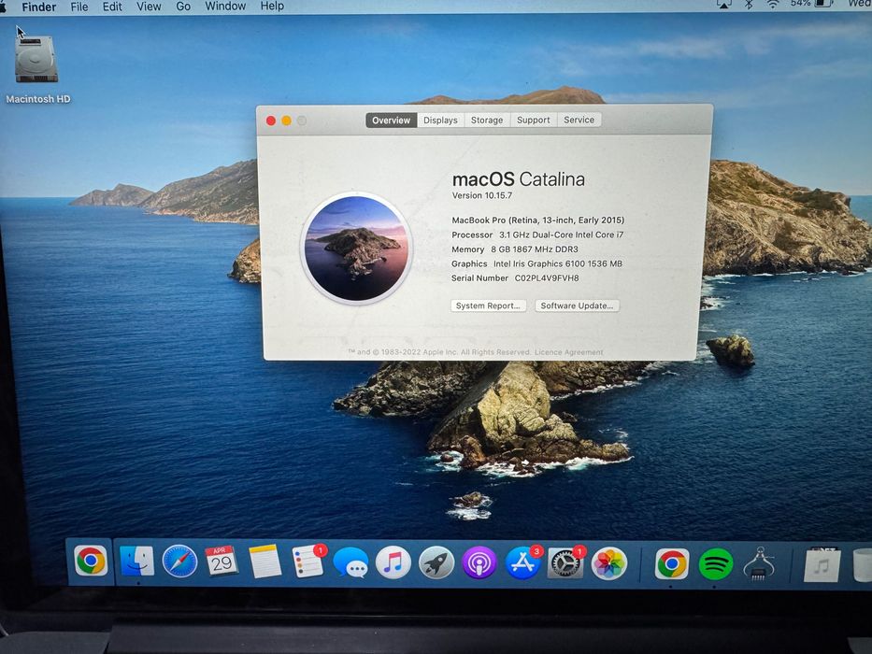Click the 3.1 GHz Dual-Core Intel Core i7 text

(x=561, y=235)
